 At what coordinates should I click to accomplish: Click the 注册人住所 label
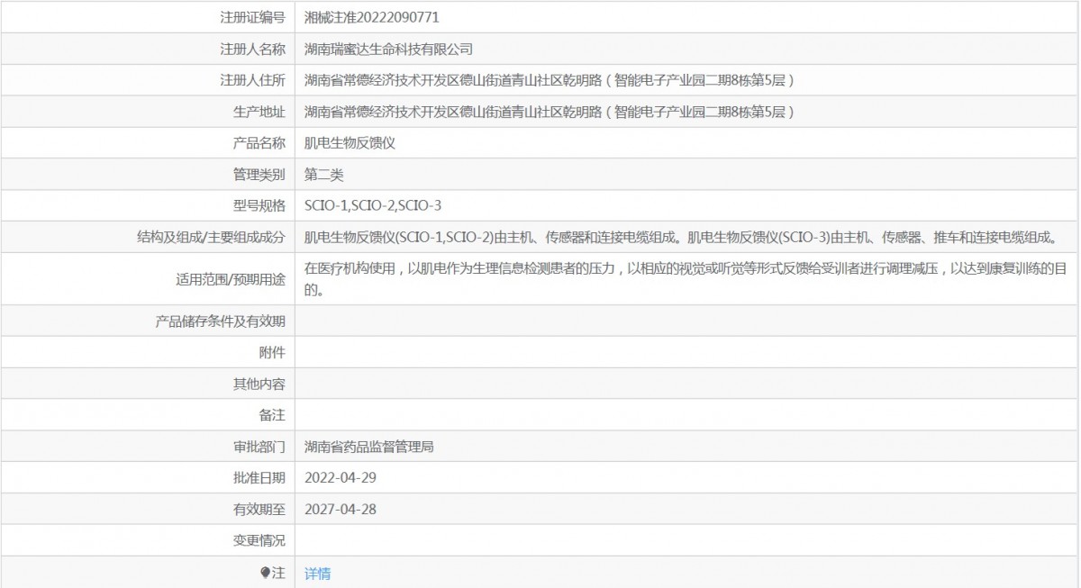[252, 80]
